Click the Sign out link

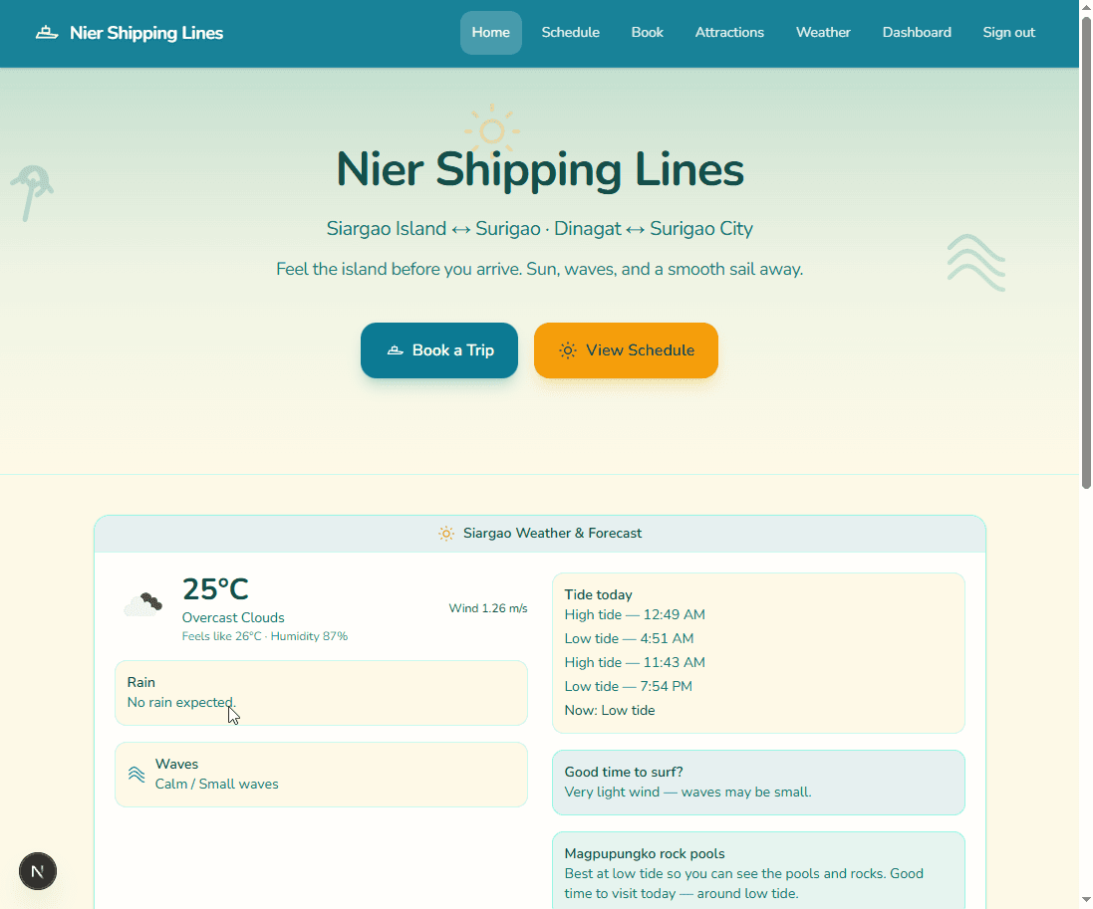click(x=1008, y=33)
